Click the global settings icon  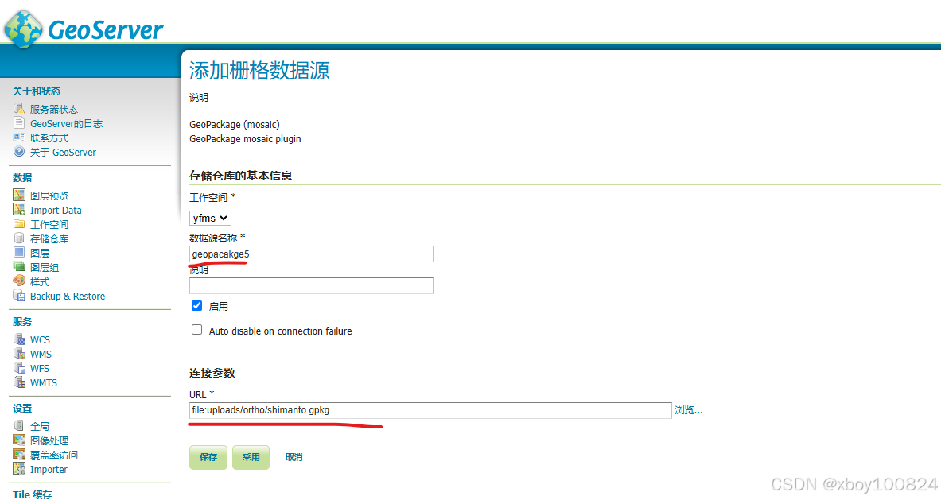click(x=19, y=425)
